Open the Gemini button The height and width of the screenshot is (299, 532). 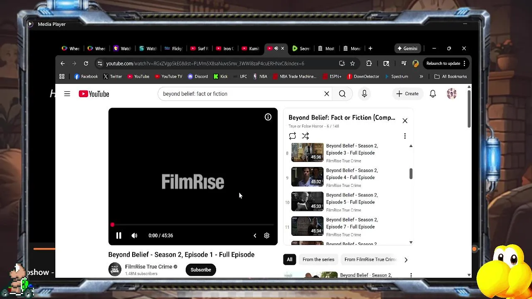(x=407, y=49)
